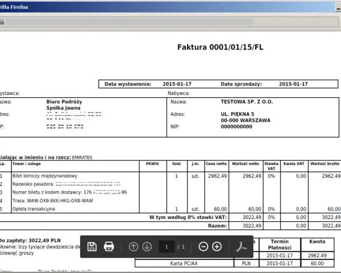Click the Ilość column header
The width and height of the screenshot is (341, 273).
click(177, 164)
